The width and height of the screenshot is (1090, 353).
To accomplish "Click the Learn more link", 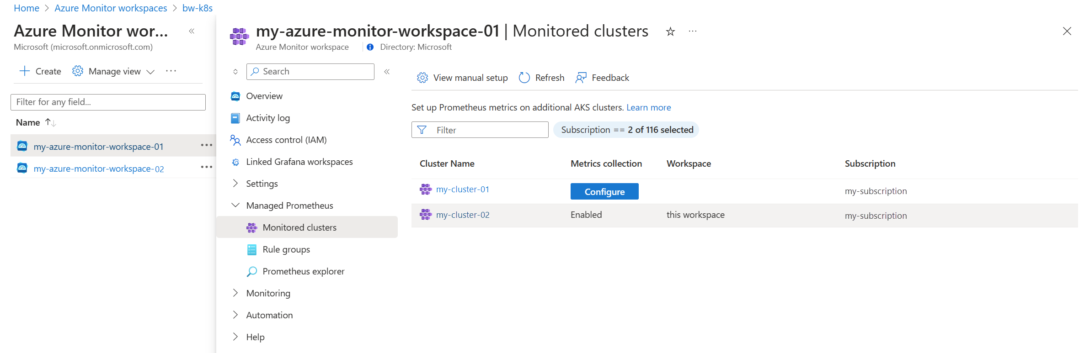I will [648, 107].
